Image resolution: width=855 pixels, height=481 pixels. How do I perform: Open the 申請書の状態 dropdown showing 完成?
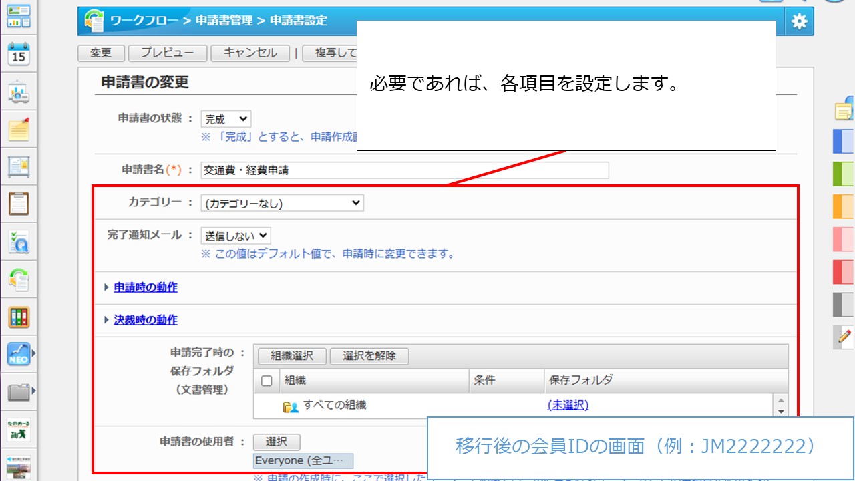(x=226, y=120)
